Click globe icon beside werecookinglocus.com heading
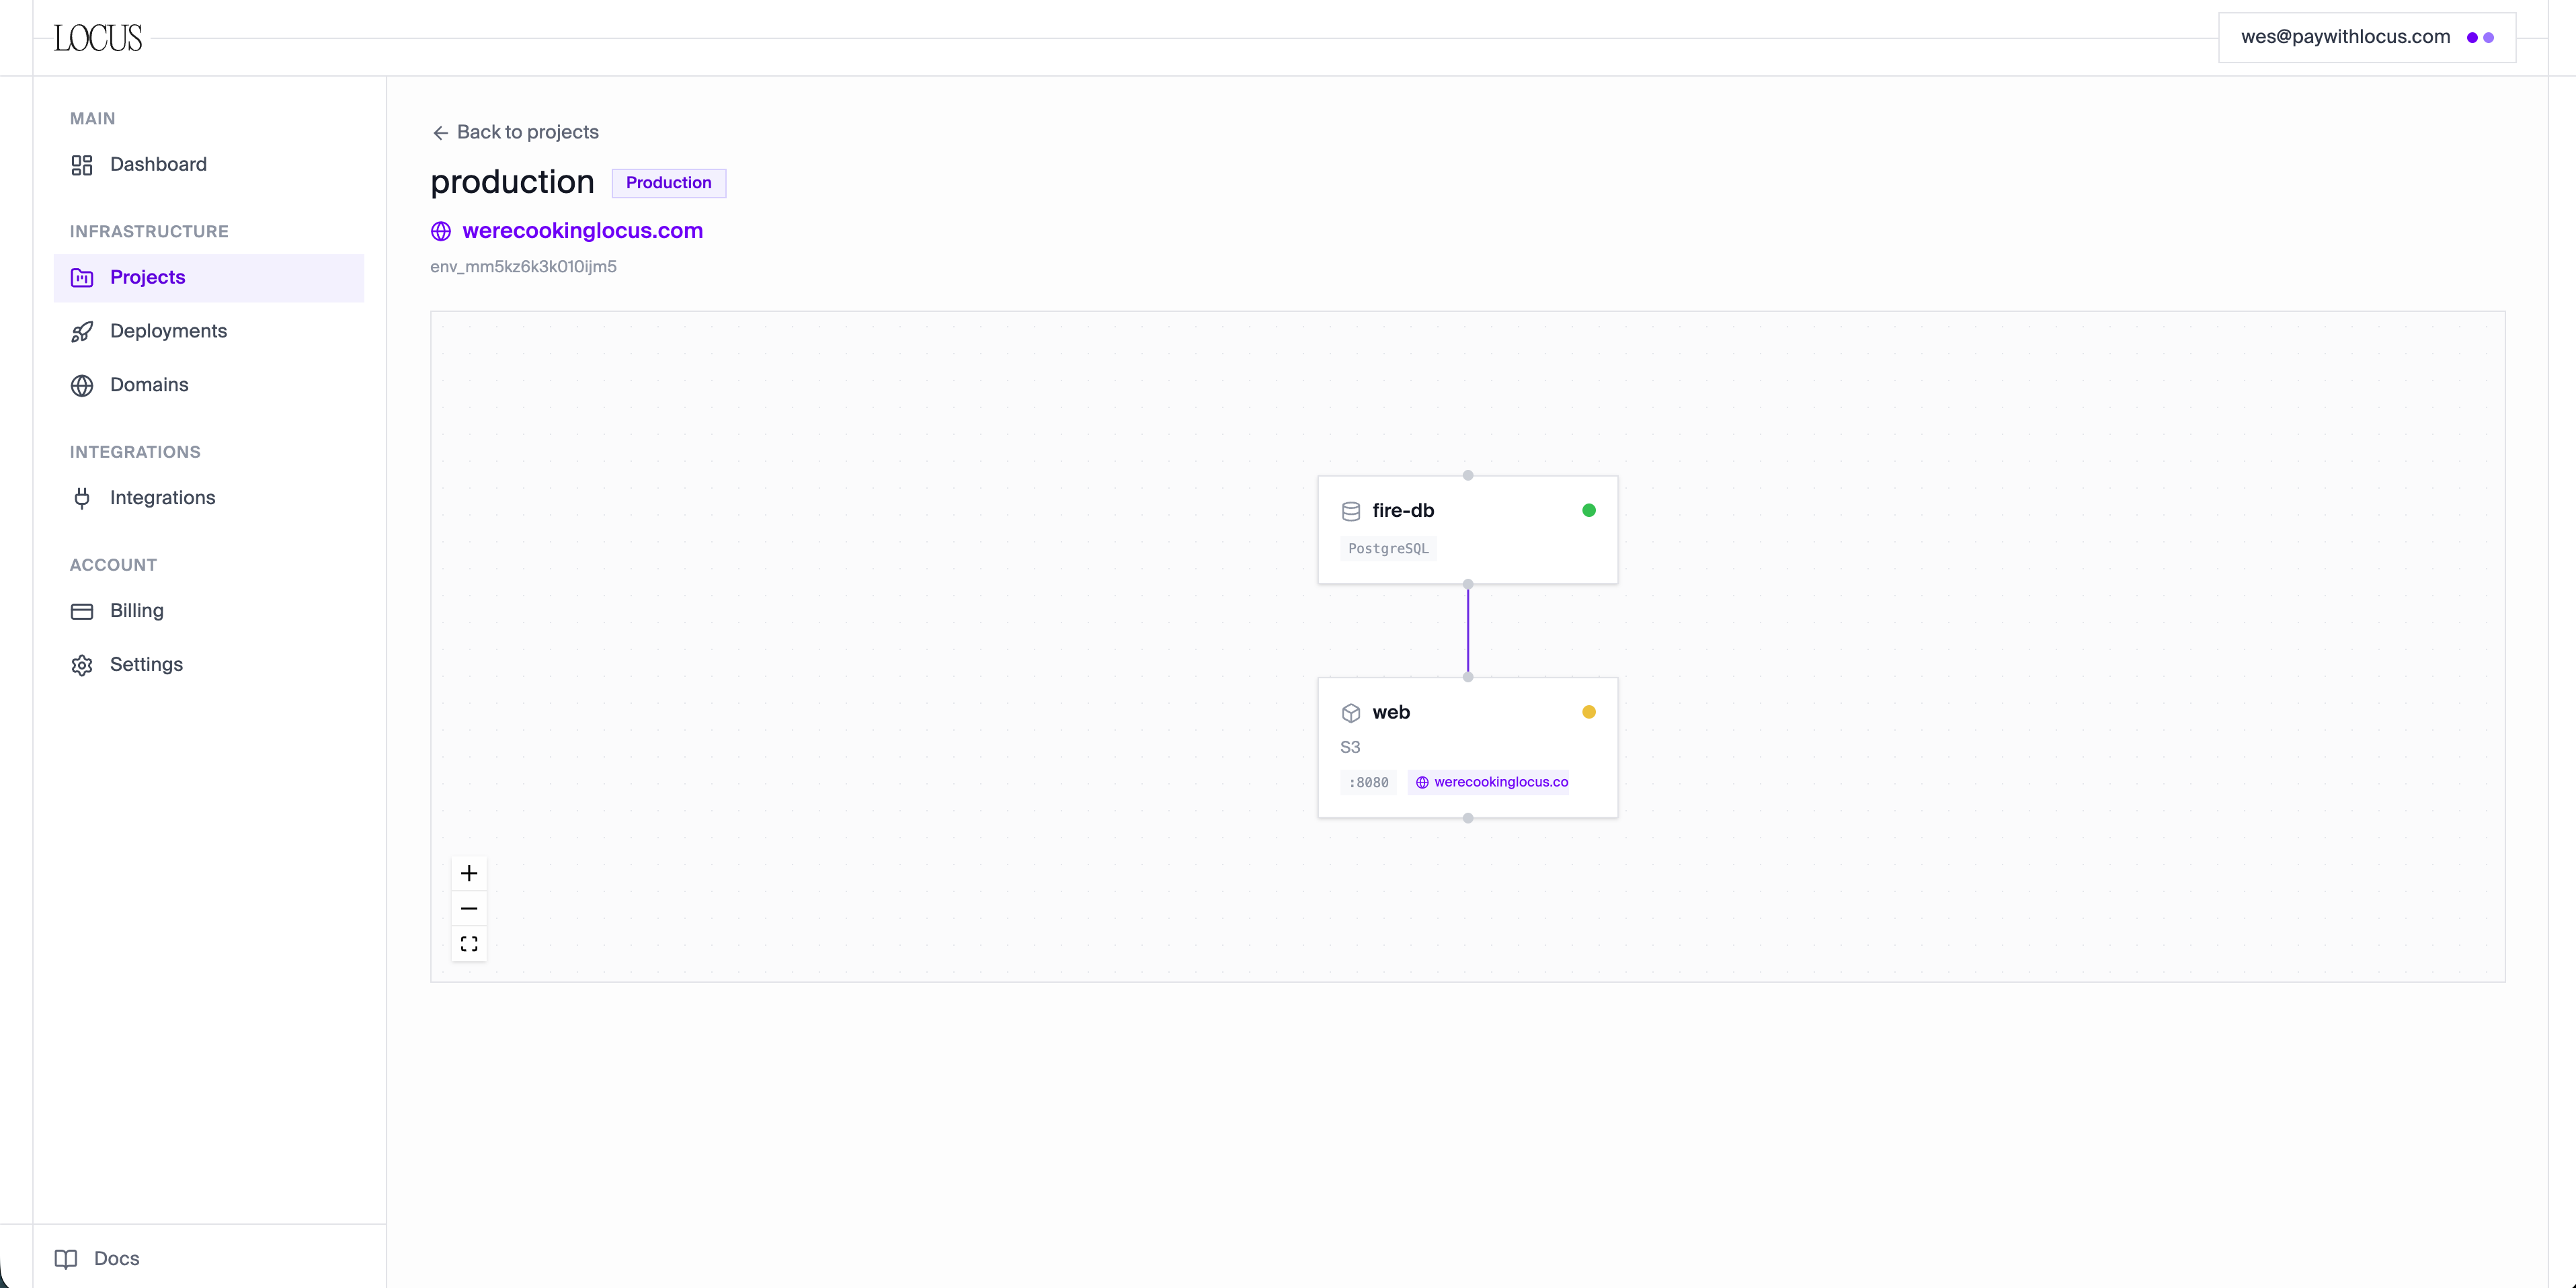The image size is (2576, 1288). [x=441, y=231]
